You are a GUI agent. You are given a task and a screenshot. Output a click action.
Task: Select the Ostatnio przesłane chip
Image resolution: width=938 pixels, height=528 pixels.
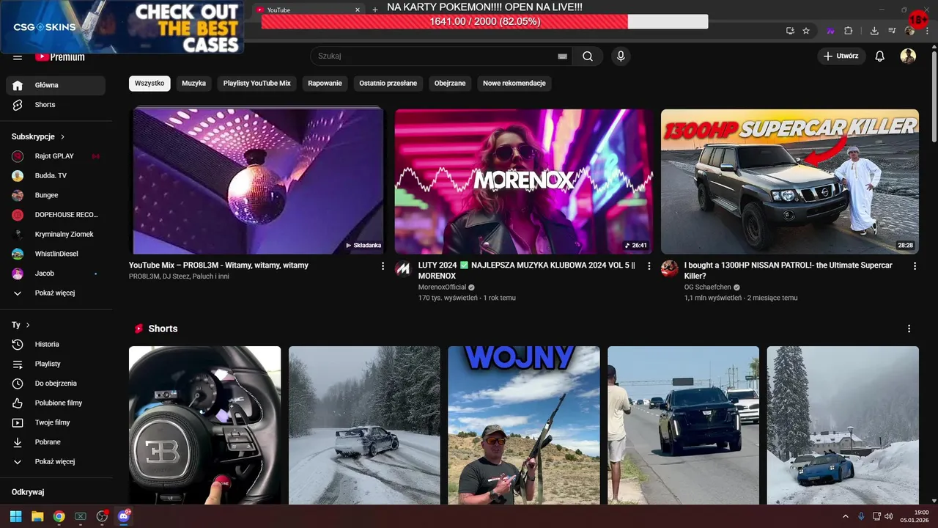(388, 84)
